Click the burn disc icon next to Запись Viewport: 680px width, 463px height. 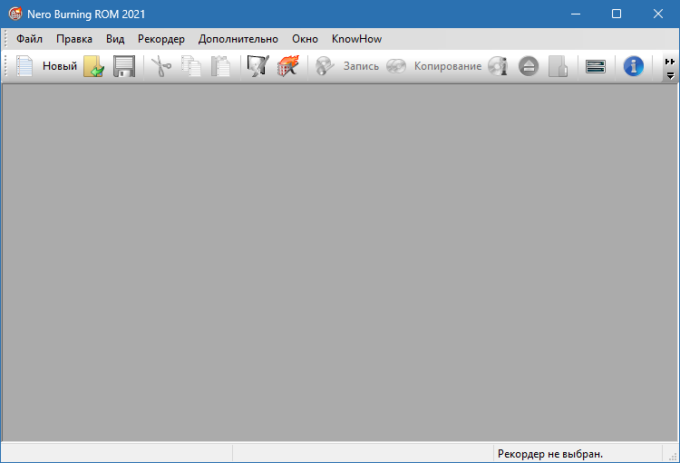click(x=325, y=66)
